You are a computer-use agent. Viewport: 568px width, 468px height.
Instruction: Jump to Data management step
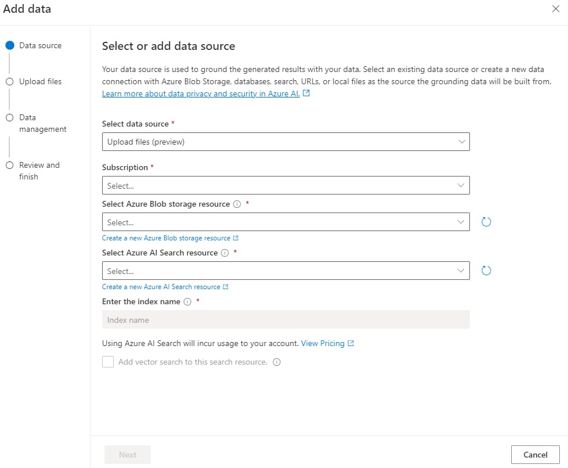click(42, 123)
